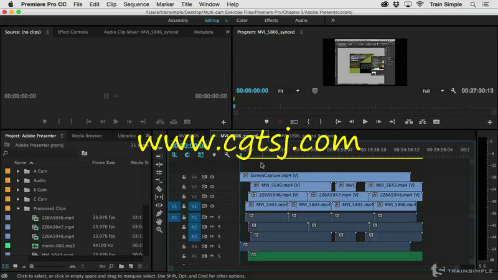Click Mark In in Program monitor
Viewport: 498px width, 280px height.
pyautogui.click(x=308, y=121)
